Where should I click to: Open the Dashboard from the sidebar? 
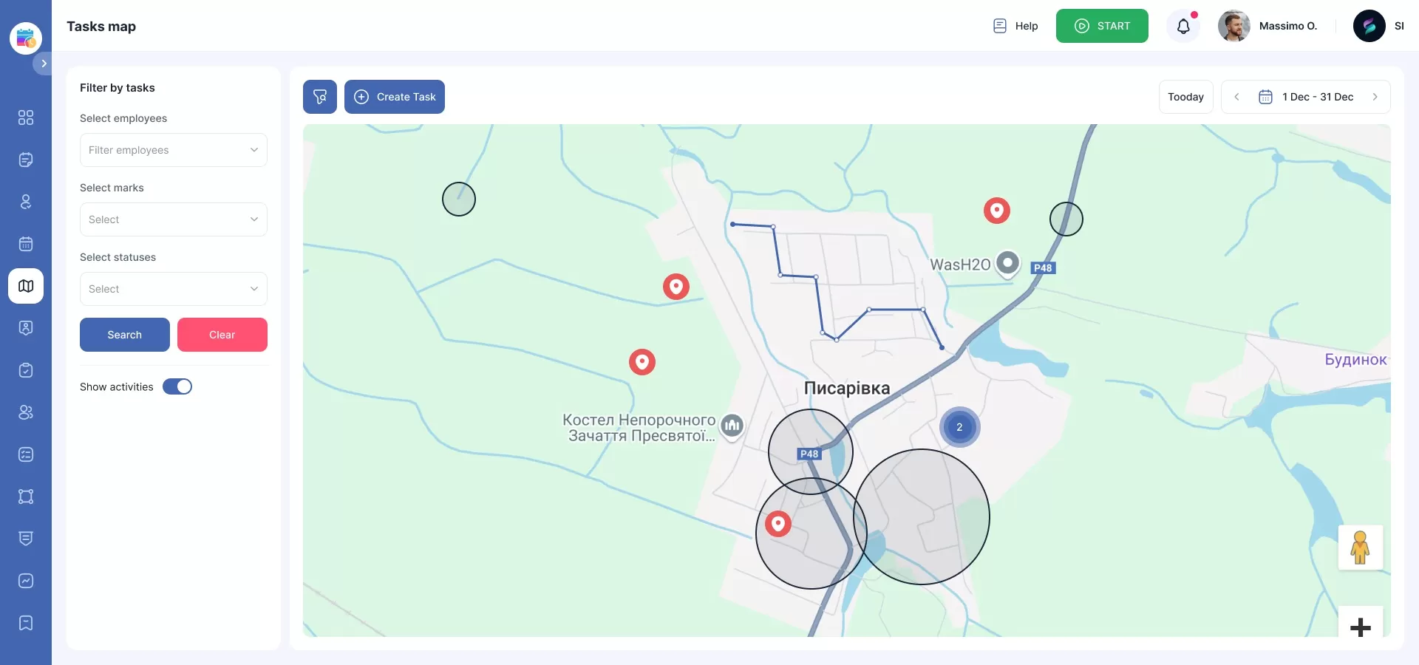tap(26, 117)
